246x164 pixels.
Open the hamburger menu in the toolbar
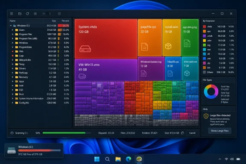(12, 14)
